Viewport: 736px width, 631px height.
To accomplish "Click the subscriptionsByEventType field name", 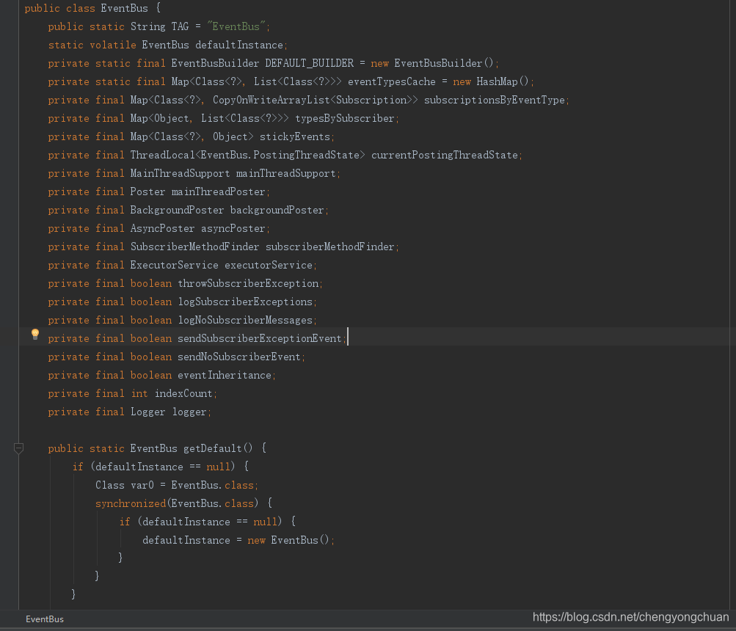I will tap(495, 100).
